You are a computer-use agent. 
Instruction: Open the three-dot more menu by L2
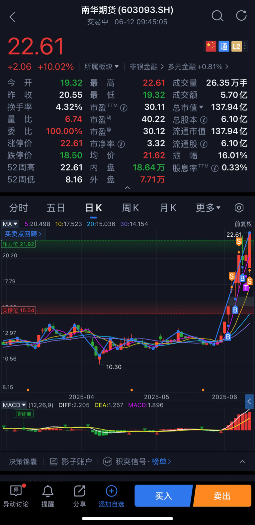[245, 46]
